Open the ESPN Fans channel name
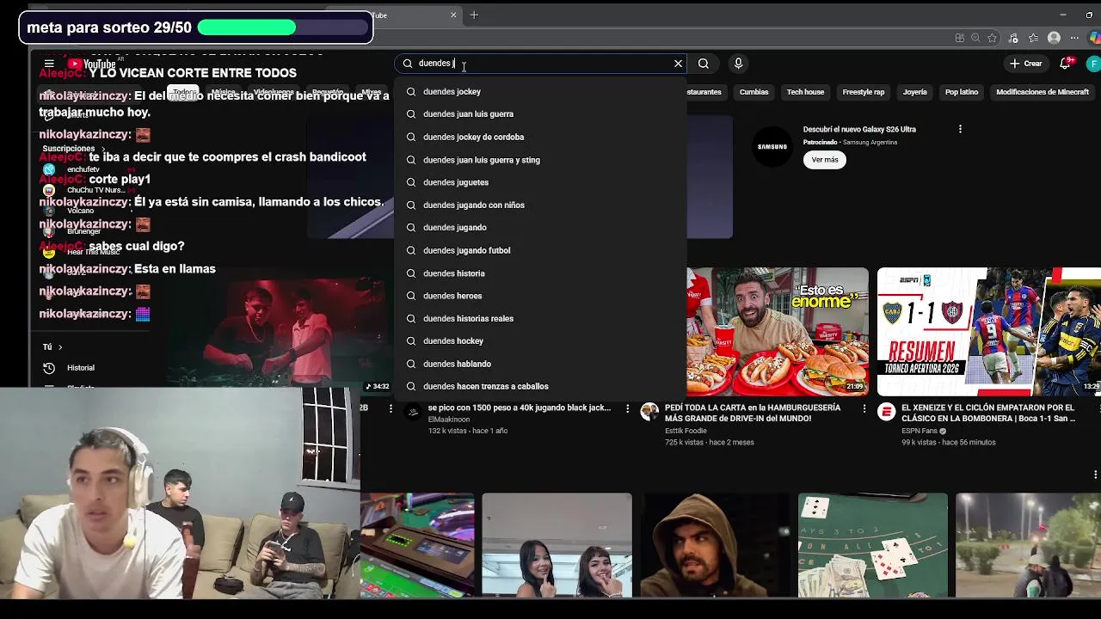Screen dimensions: 1101x619 pos(919,431)
